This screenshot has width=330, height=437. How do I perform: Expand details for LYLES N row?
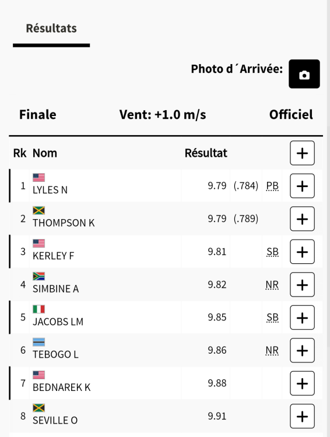coord(302,186)
